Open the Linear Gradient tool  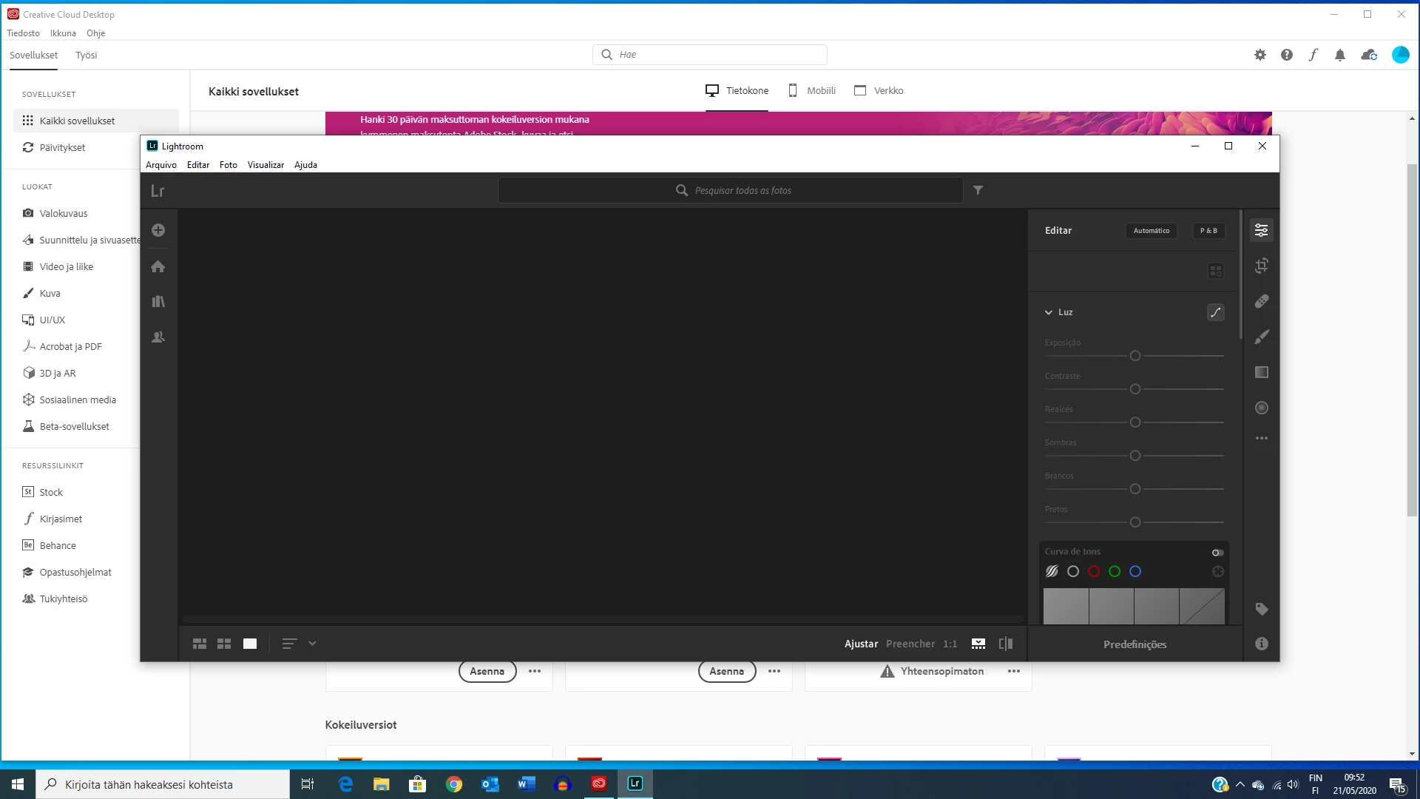click(x=1262, y=372)
